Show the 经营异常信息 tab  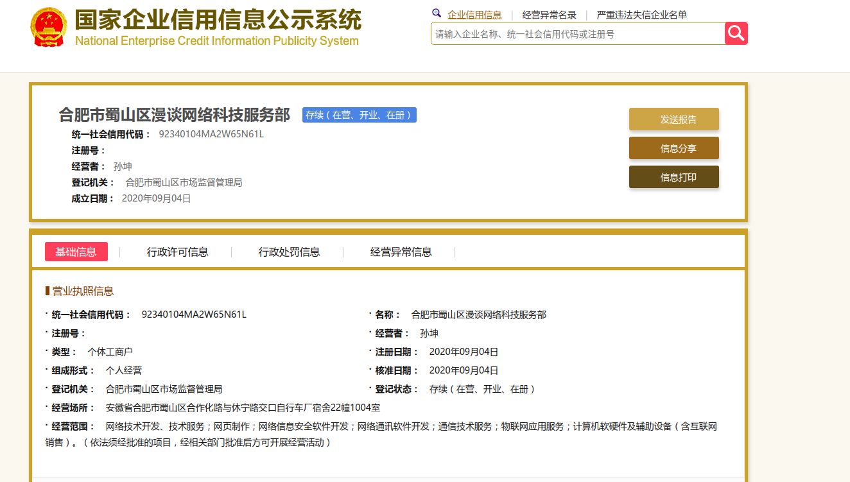click(401, 252)
